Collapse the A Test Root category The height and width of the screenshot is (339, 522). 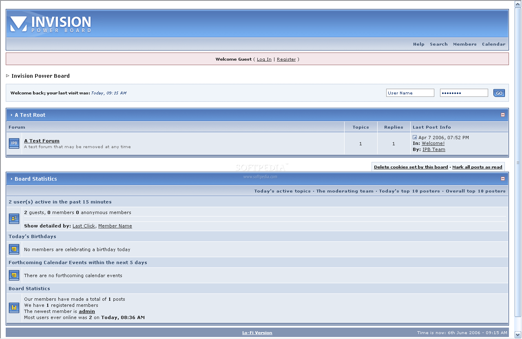point(503,115)
